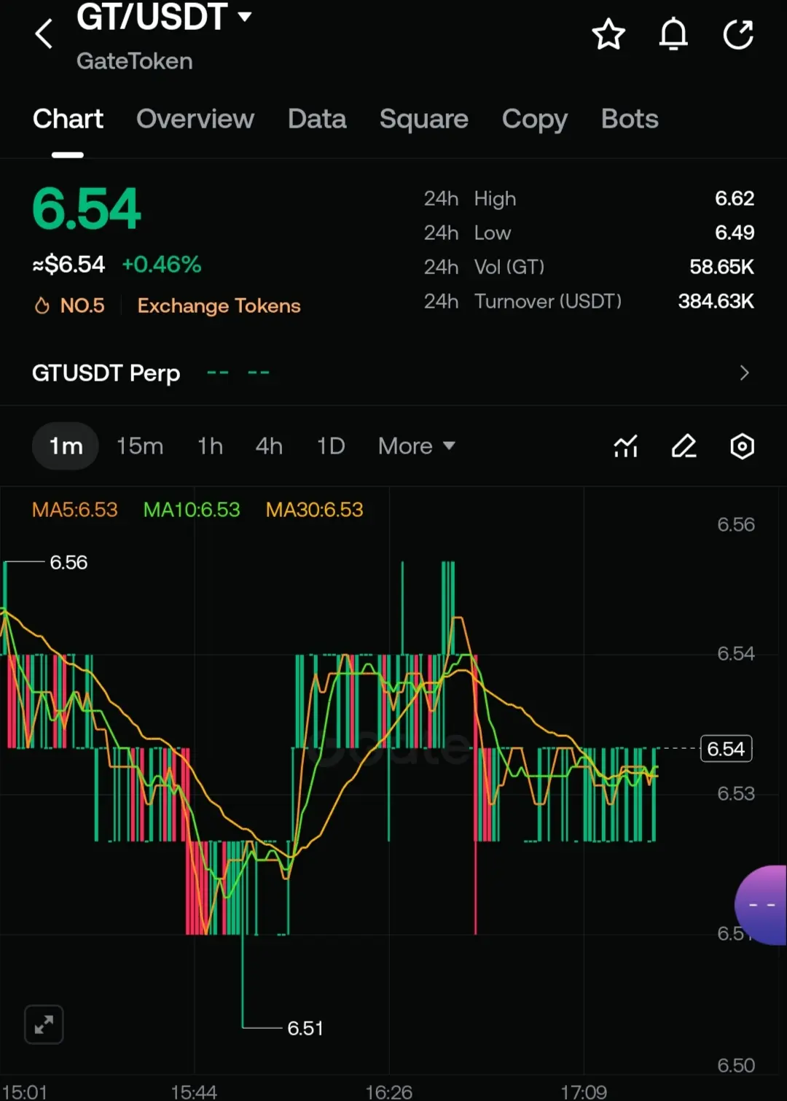Select the 1D timeframe
Screen dimensions: 787x1101
(x=331, y=446)
